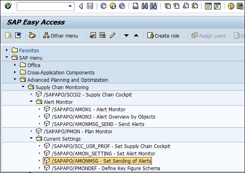This screenshot has height=173, width=245.
Task: Go to Next Page icon
Action: (x=186, y=6)
